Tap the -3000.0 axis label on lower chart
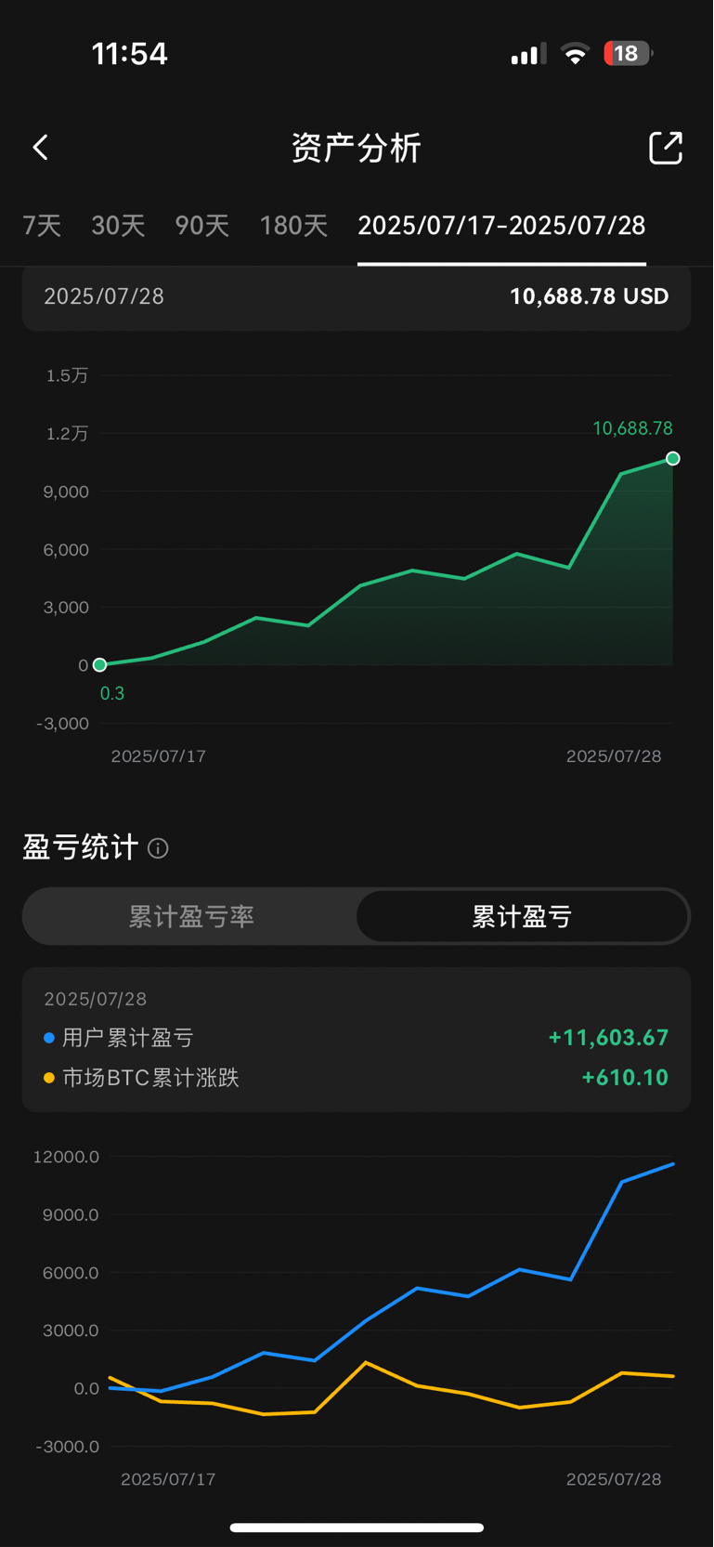 pos(68,1447)
